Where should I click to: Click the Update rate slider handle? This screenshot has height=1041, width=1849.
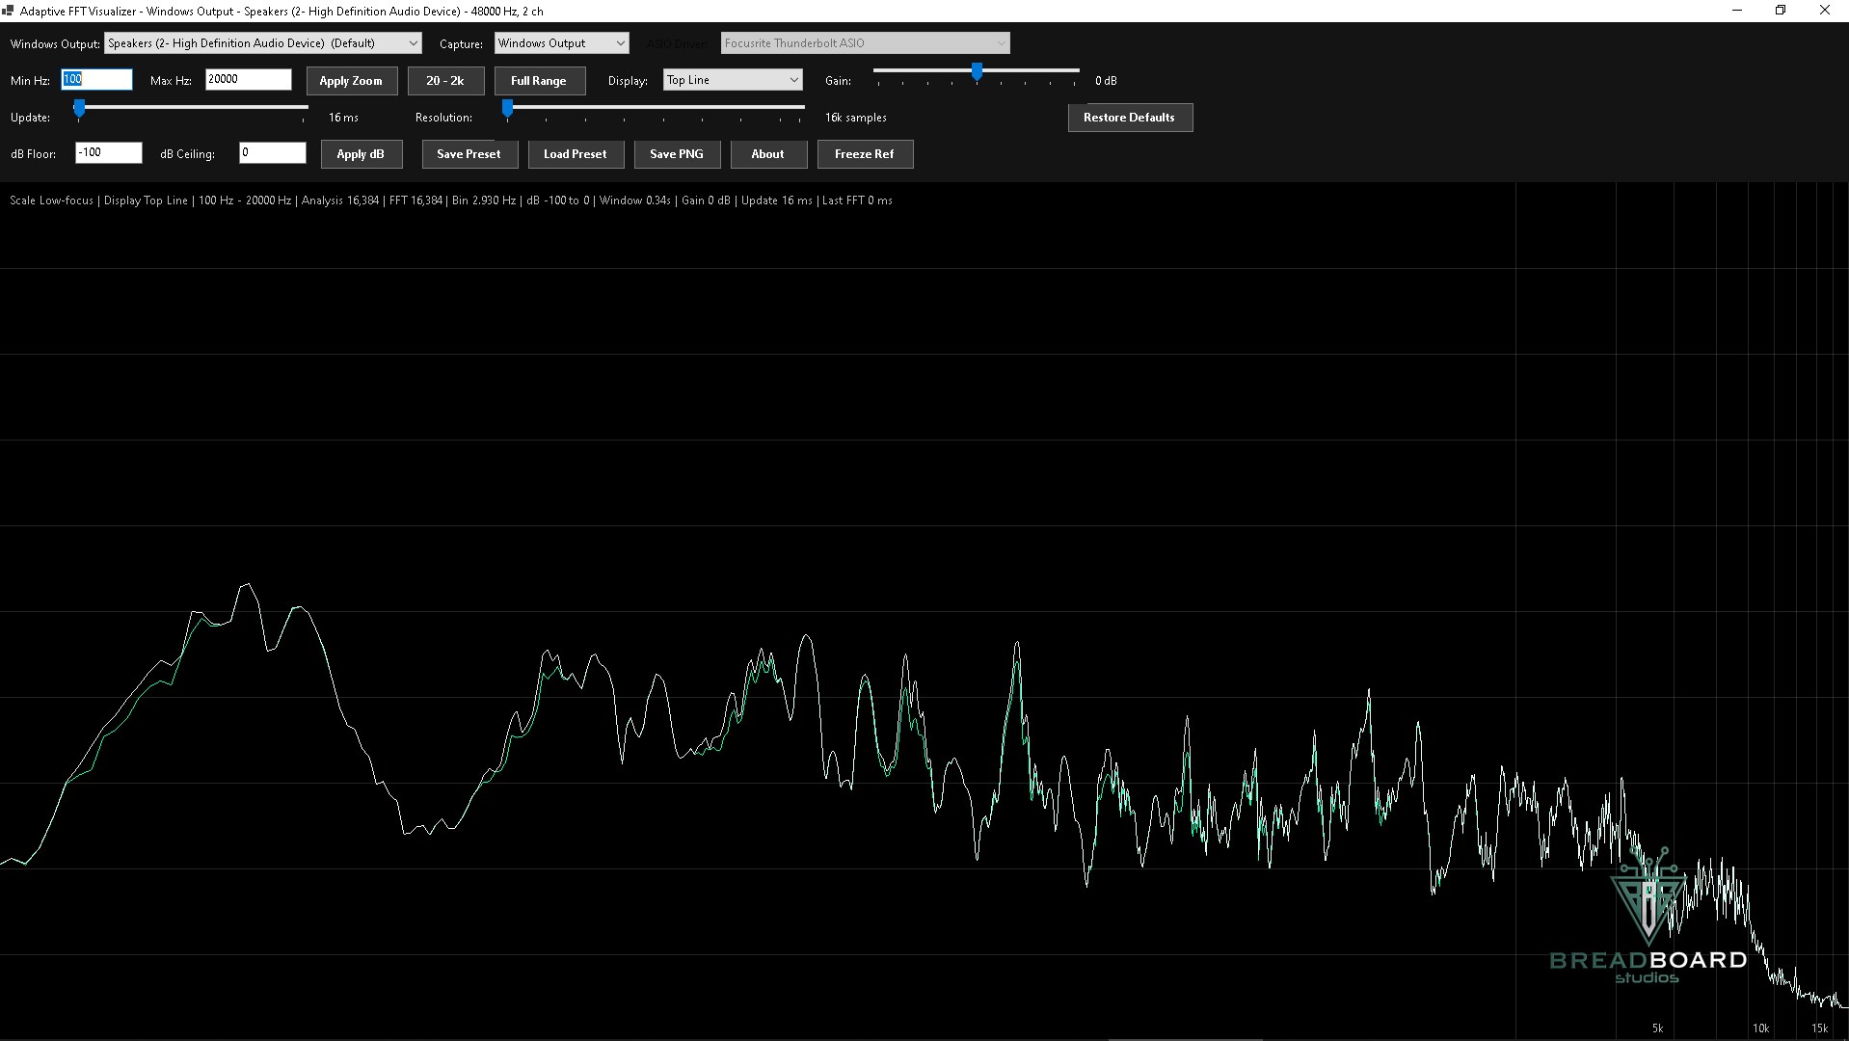click(79, 109)
